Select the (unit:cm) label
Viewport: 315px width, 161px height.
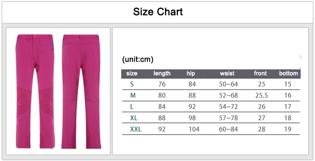coord(138,59)
